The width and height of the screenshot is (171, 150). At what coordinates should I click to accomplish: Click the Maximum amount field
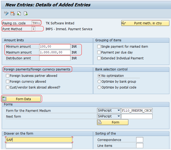[x=55, y=52]
